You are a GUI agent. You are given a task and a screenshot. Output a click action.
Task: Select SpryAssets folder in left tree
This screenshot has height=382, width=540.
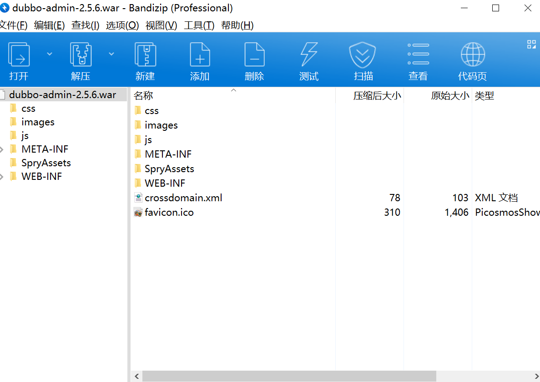pos(46,163)
